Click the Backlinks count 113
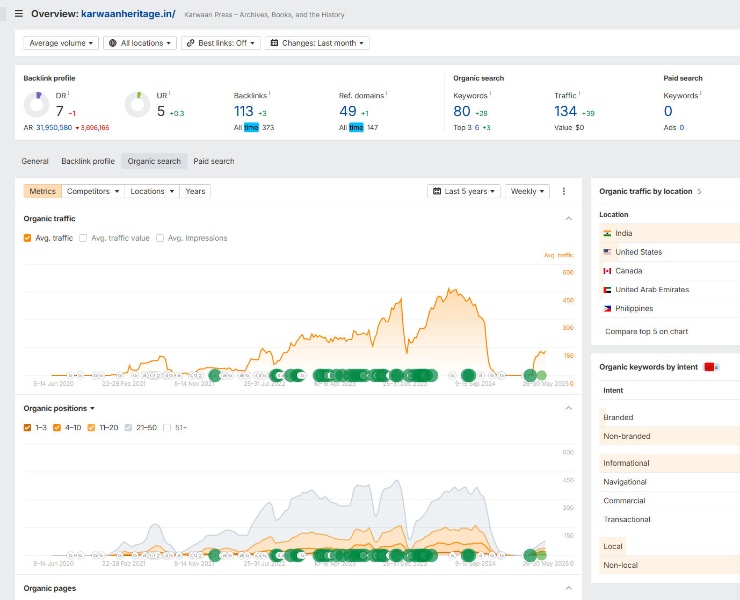740x600 pixels. click(x=243, y=111)
